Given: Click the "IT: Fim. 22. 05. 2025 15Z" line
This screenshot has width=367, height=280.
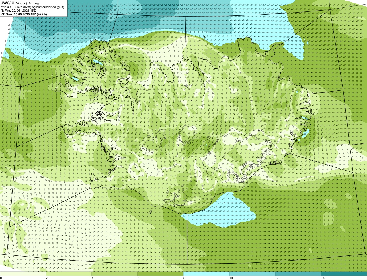Looking at the screenshot, I should [x=18, y=10].
